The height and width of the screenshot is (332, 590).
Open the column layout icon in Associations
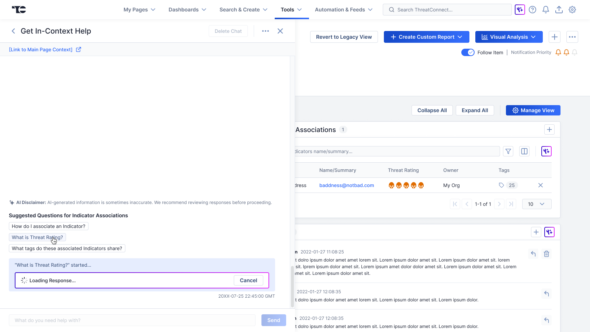524,151
